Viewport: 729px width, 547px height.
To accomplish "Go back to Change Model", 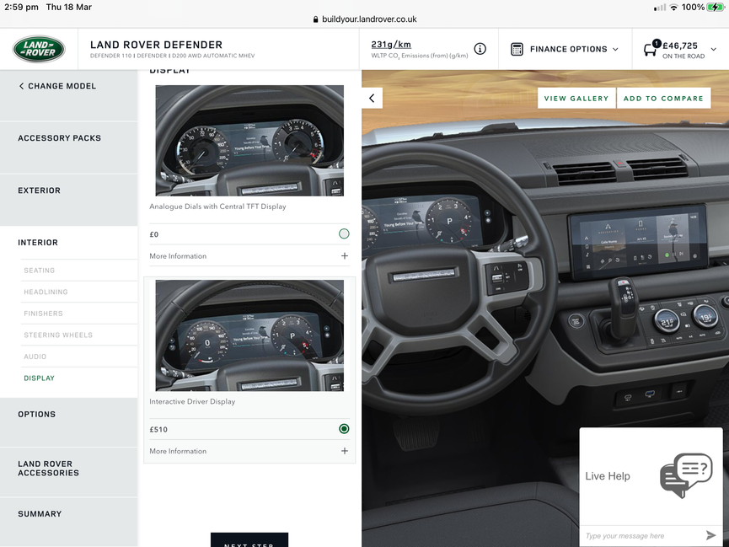I will (x=57, y=86).
